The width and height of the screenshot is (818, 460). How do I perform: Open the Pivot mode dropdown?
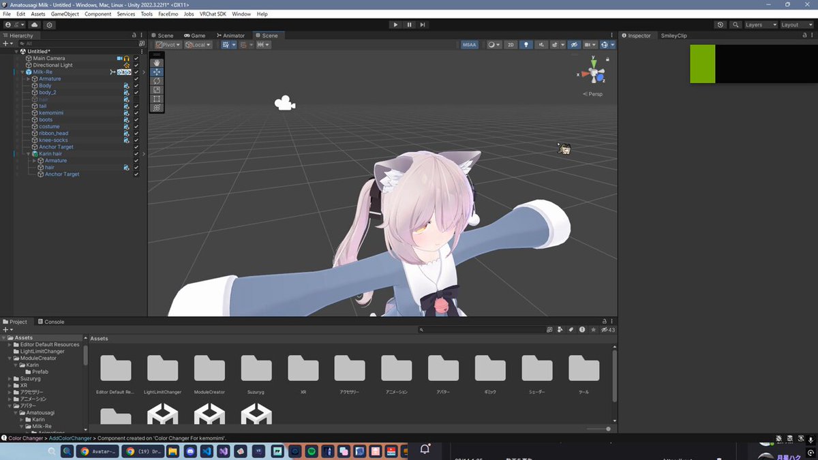coord(168,44)
